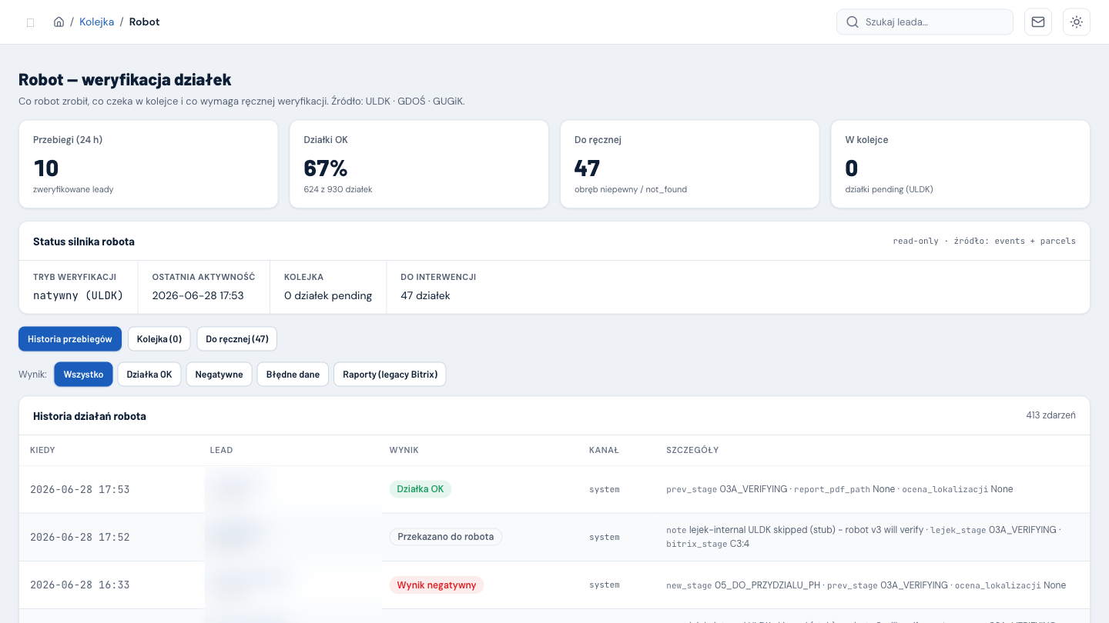Screen dimensions: 1109x623
Task: Select Raporty (legacy Bitrix) filter
Action: [x=390, y=374]
